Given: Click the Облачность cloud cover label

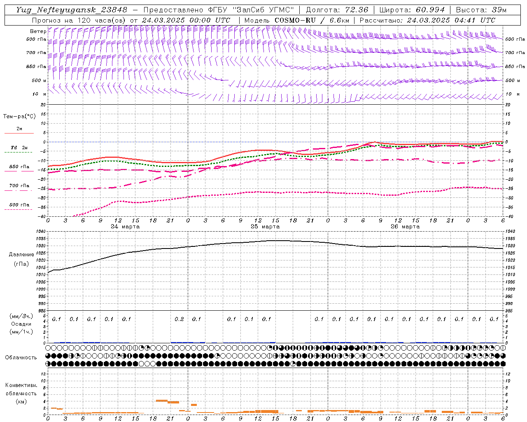Looking at the screenshot, I should click(21, 358).
